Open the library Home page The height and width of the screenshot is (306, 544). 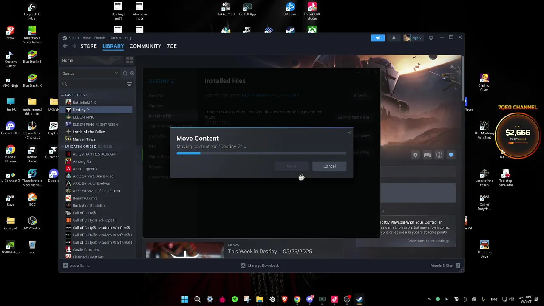(91, 60)
